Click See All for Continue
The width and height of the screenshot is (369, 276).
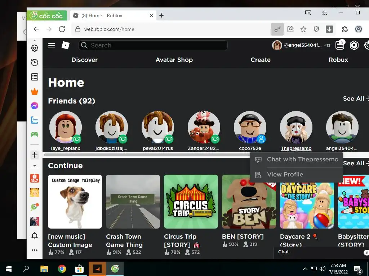tap(356, 164)
